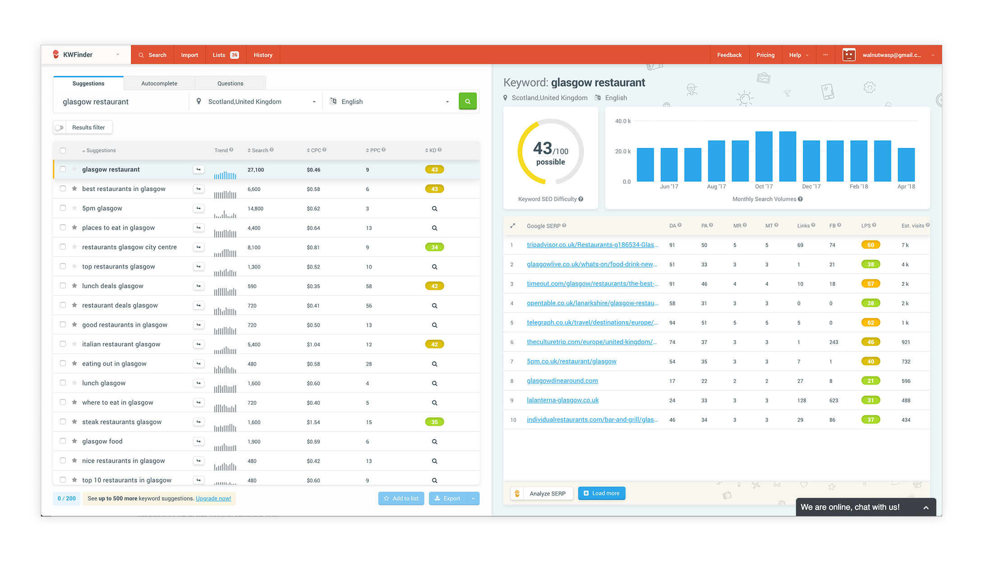983x561 pixels.
Task: Click the Oct '17 search volume bar
Action: point(764,156)
